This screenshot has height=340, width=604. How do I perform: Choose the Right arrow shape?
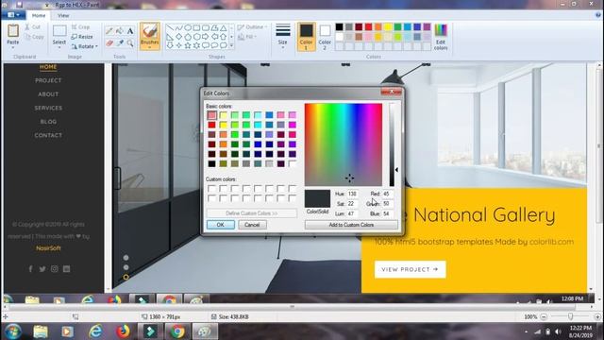pos(206,37)
